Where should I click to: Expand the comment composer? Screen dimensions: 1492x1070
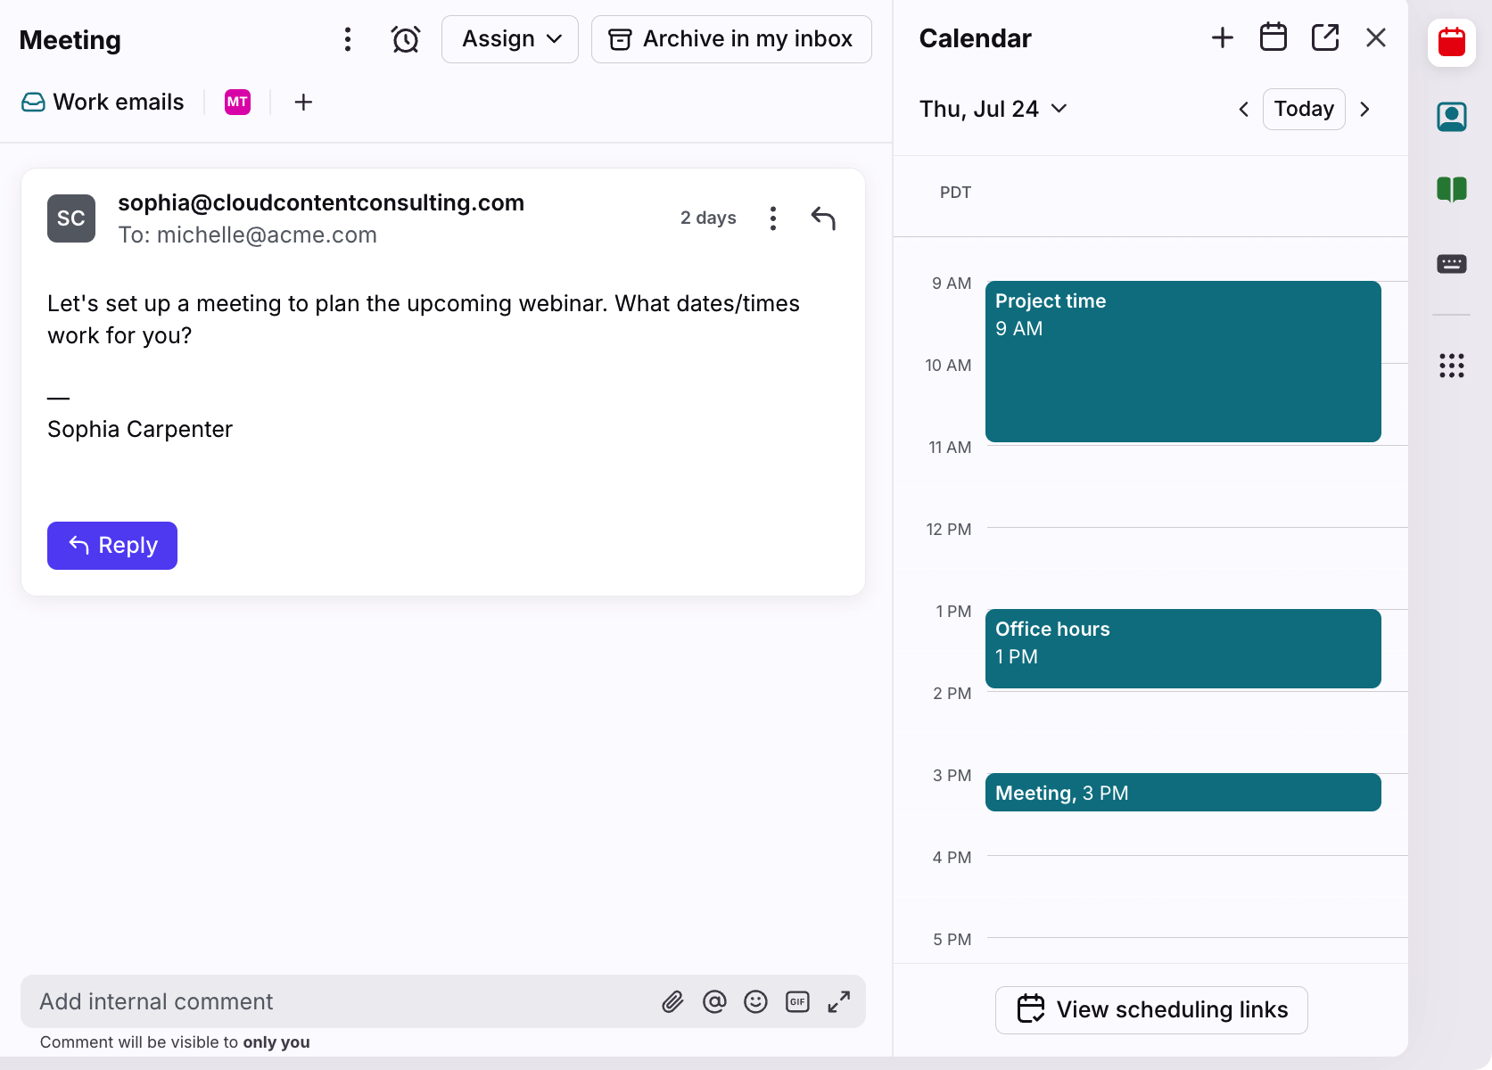point(839,1002)
